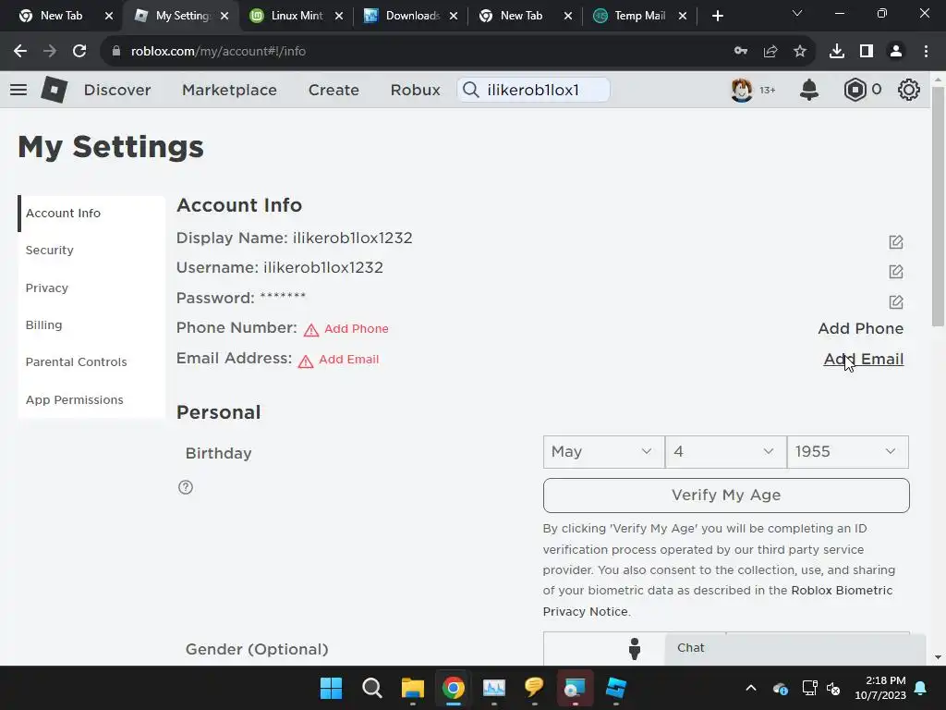The height and width of the screenshot is (710, 946).
Task: Open the Birthday year dropdown showing 1955
Action: [848, 451]
